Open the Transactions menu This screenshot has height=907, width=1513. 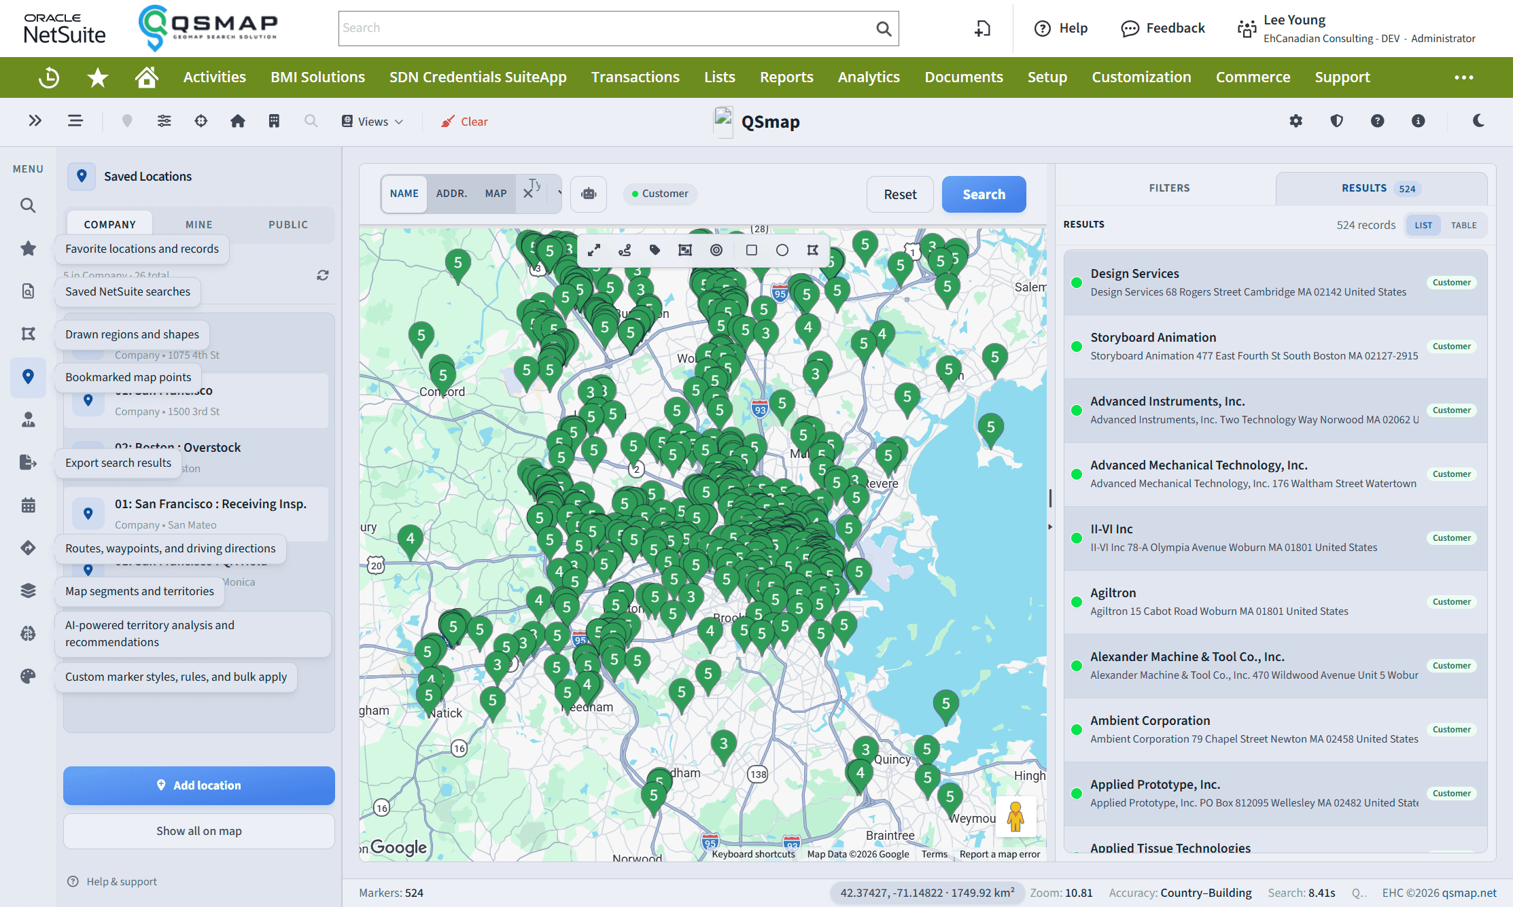tap(635, 77)
